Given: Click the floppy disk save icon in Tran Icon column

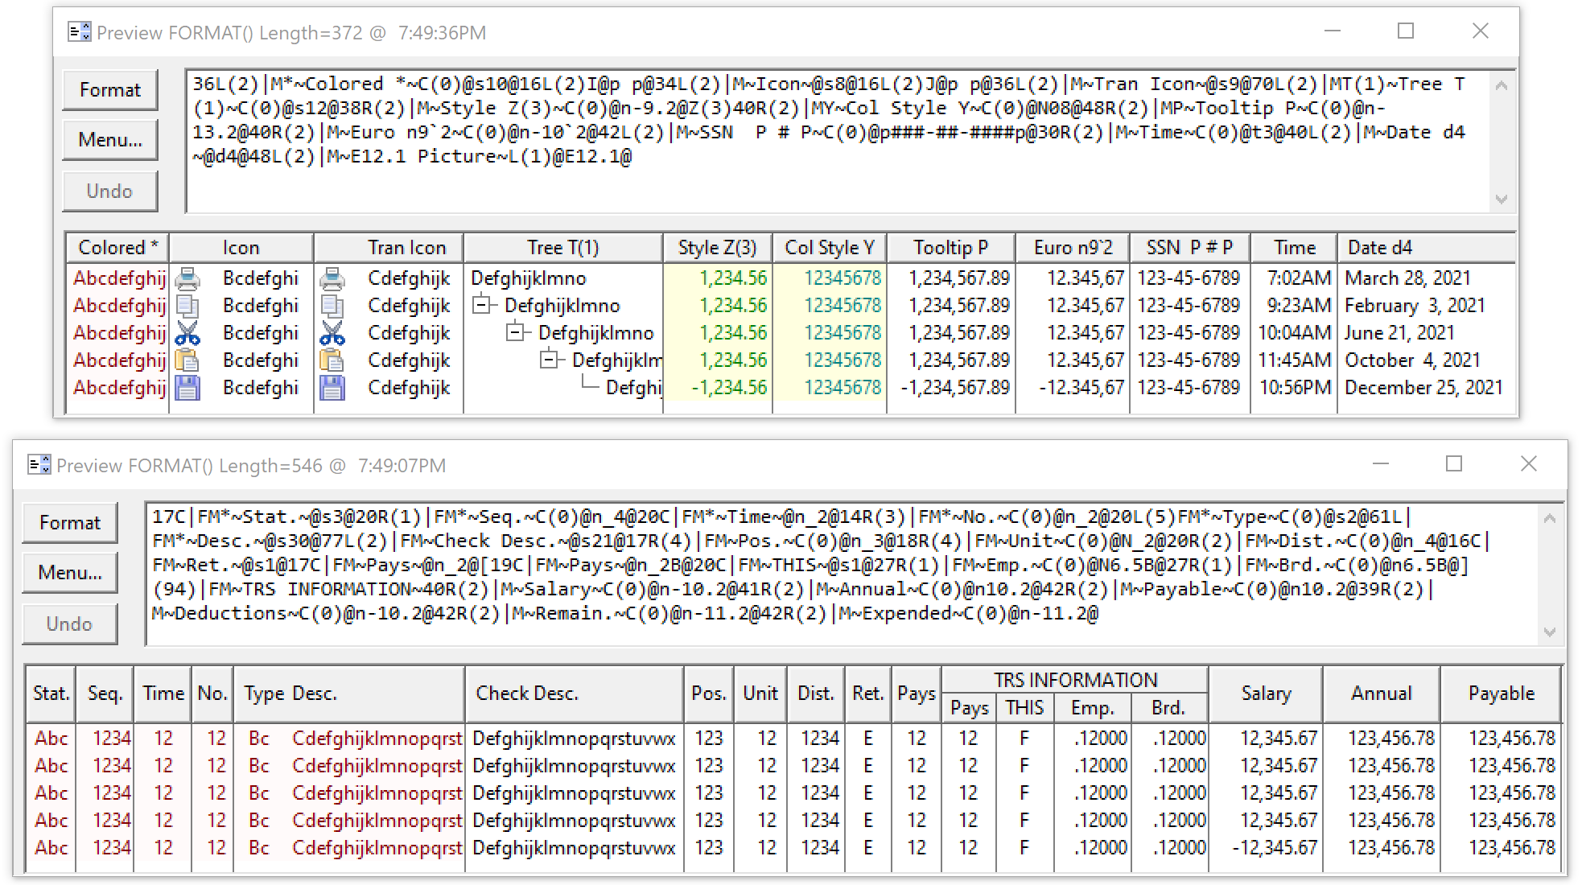Looking at the screenshot, I should coord(332,388).
